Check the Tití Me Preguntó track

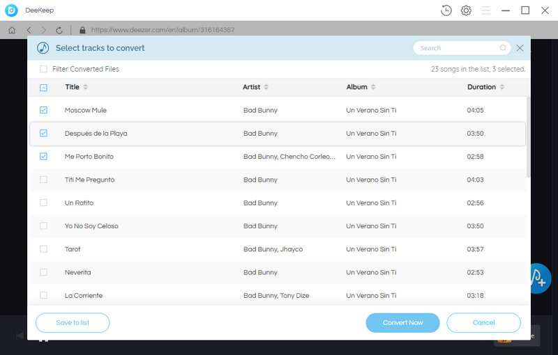[x=43, y=180]
